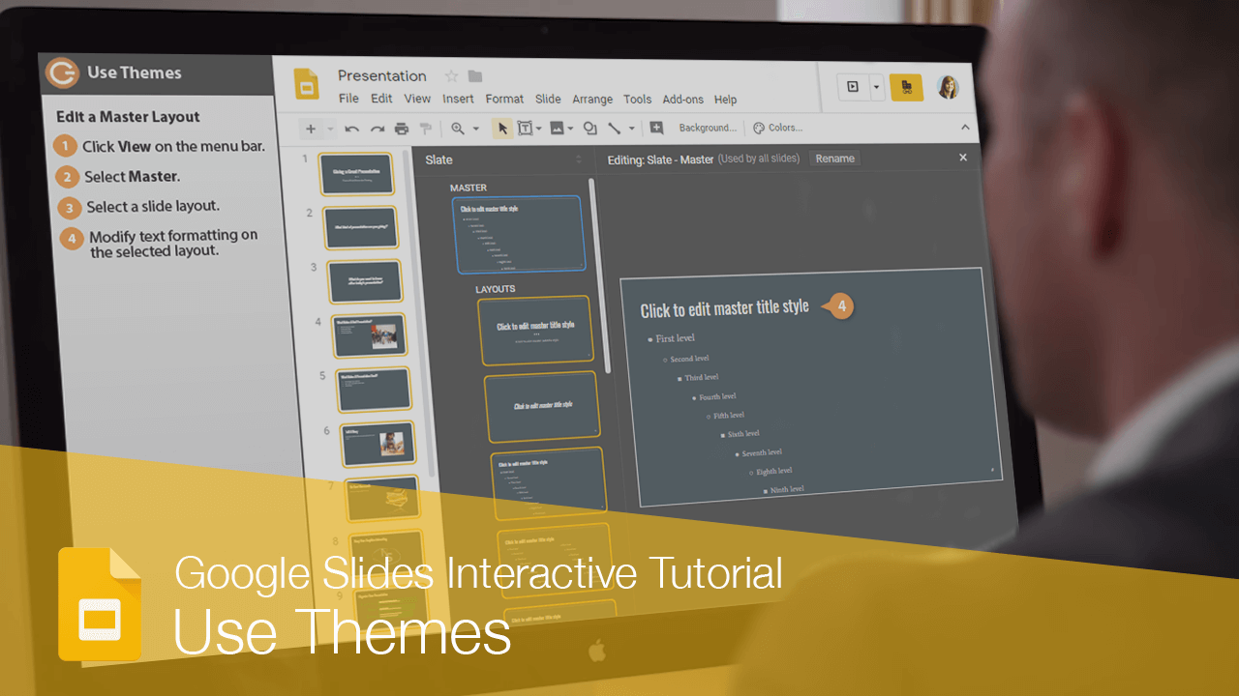
Task: Open the Zoom dropdown arrow
Action: tap(475, 129)
